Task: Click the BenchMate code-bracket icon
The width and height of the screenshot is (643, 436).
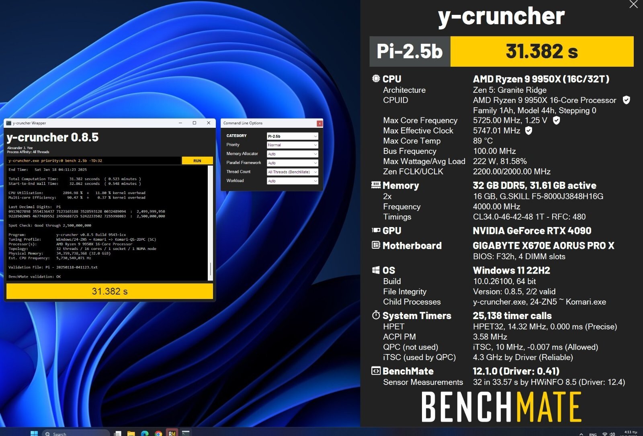Action: (x=376, y=371)
